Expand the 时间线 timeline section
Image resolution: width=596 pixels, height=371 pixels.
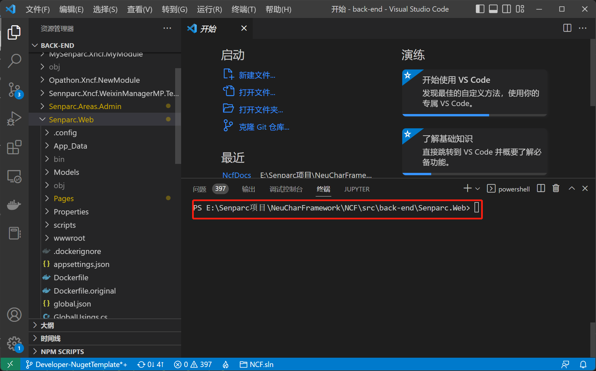tap(105, 338)
